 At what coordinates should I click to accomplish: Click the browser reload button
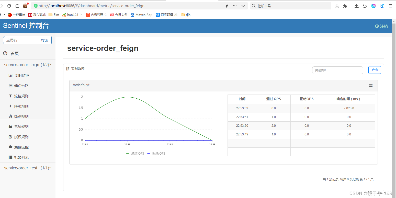click(9, 6)
